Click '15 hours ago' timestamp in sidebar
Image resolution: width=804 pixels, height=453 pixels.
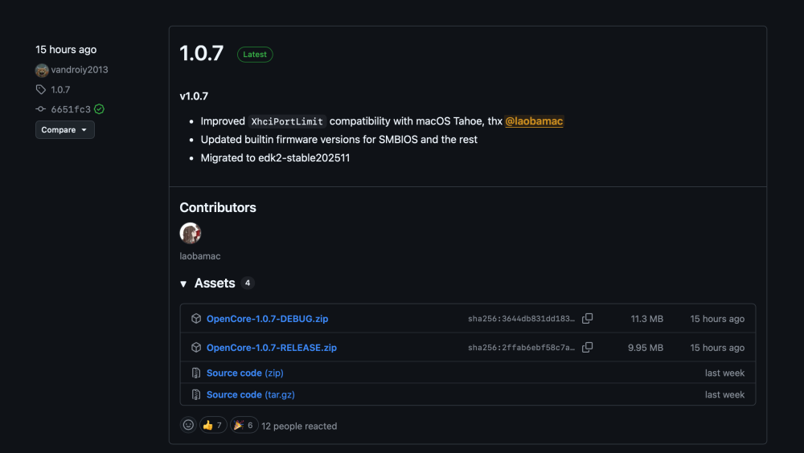coord(66,50)
